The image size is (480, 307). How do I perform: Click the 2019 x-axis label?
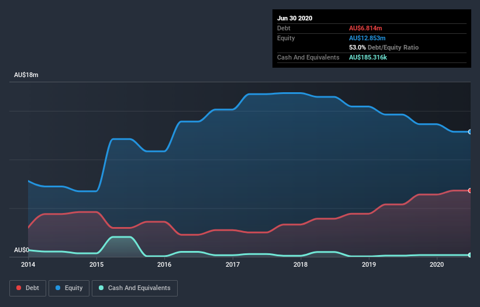[x=369, y=264]
